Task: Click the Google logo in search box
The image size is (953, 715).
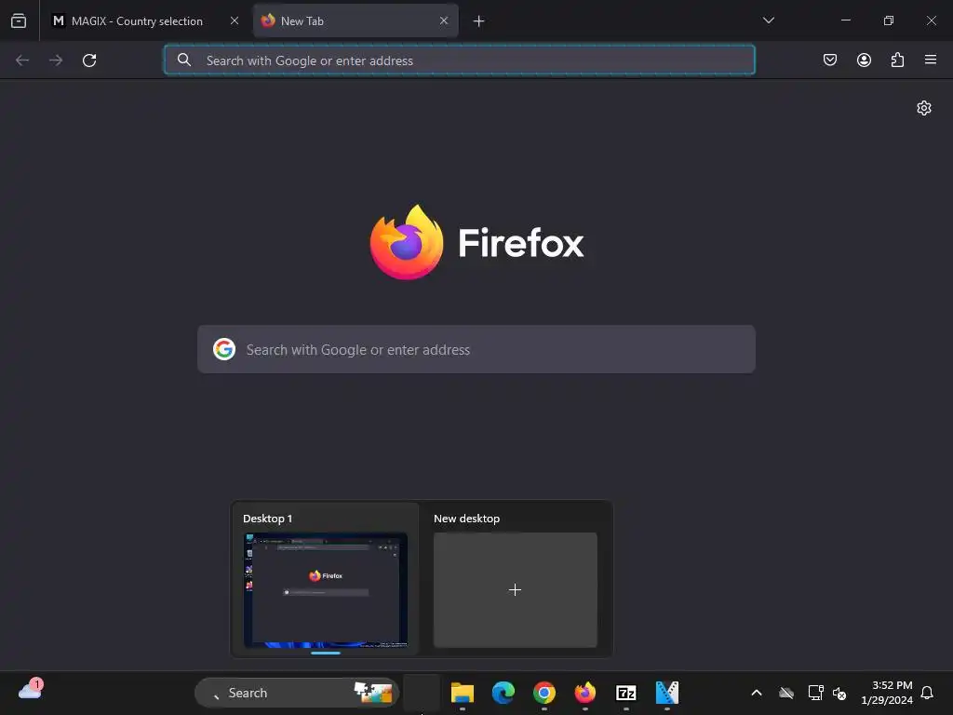Action: (224, 349)
